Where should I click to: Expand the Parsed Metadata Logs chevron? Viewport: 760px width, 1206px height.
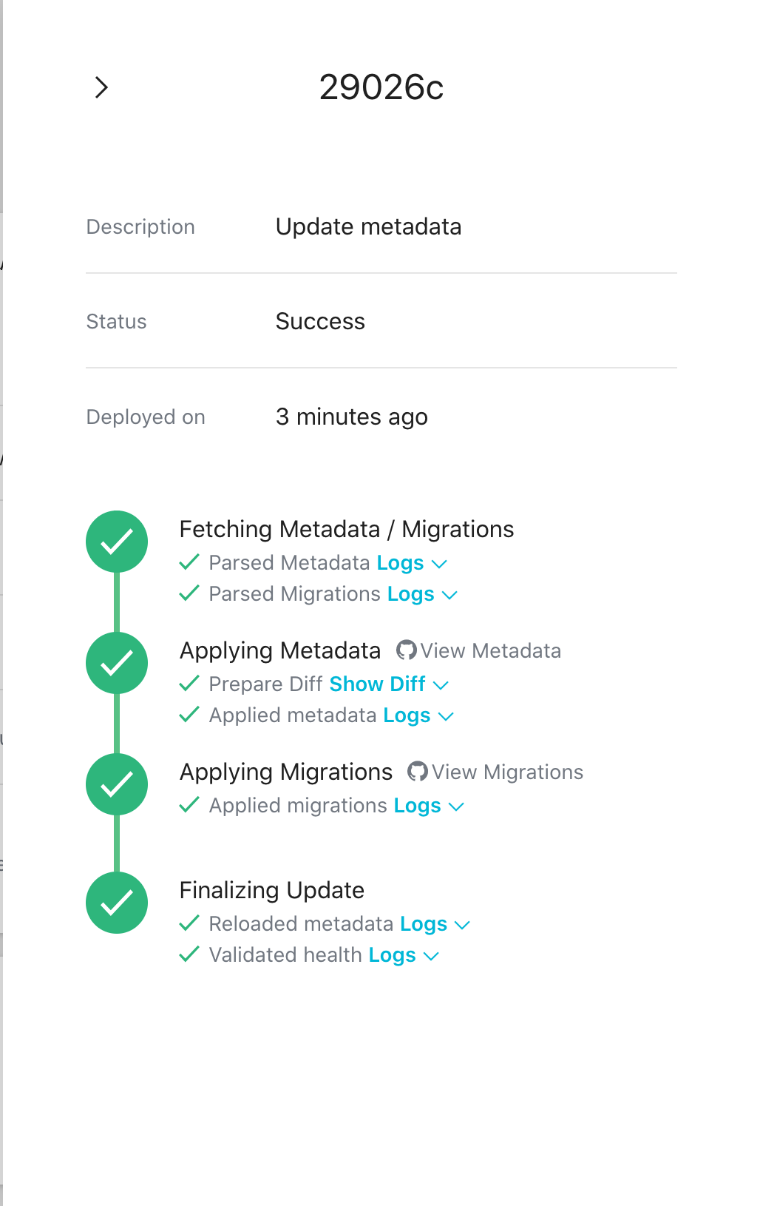[439, 563]
